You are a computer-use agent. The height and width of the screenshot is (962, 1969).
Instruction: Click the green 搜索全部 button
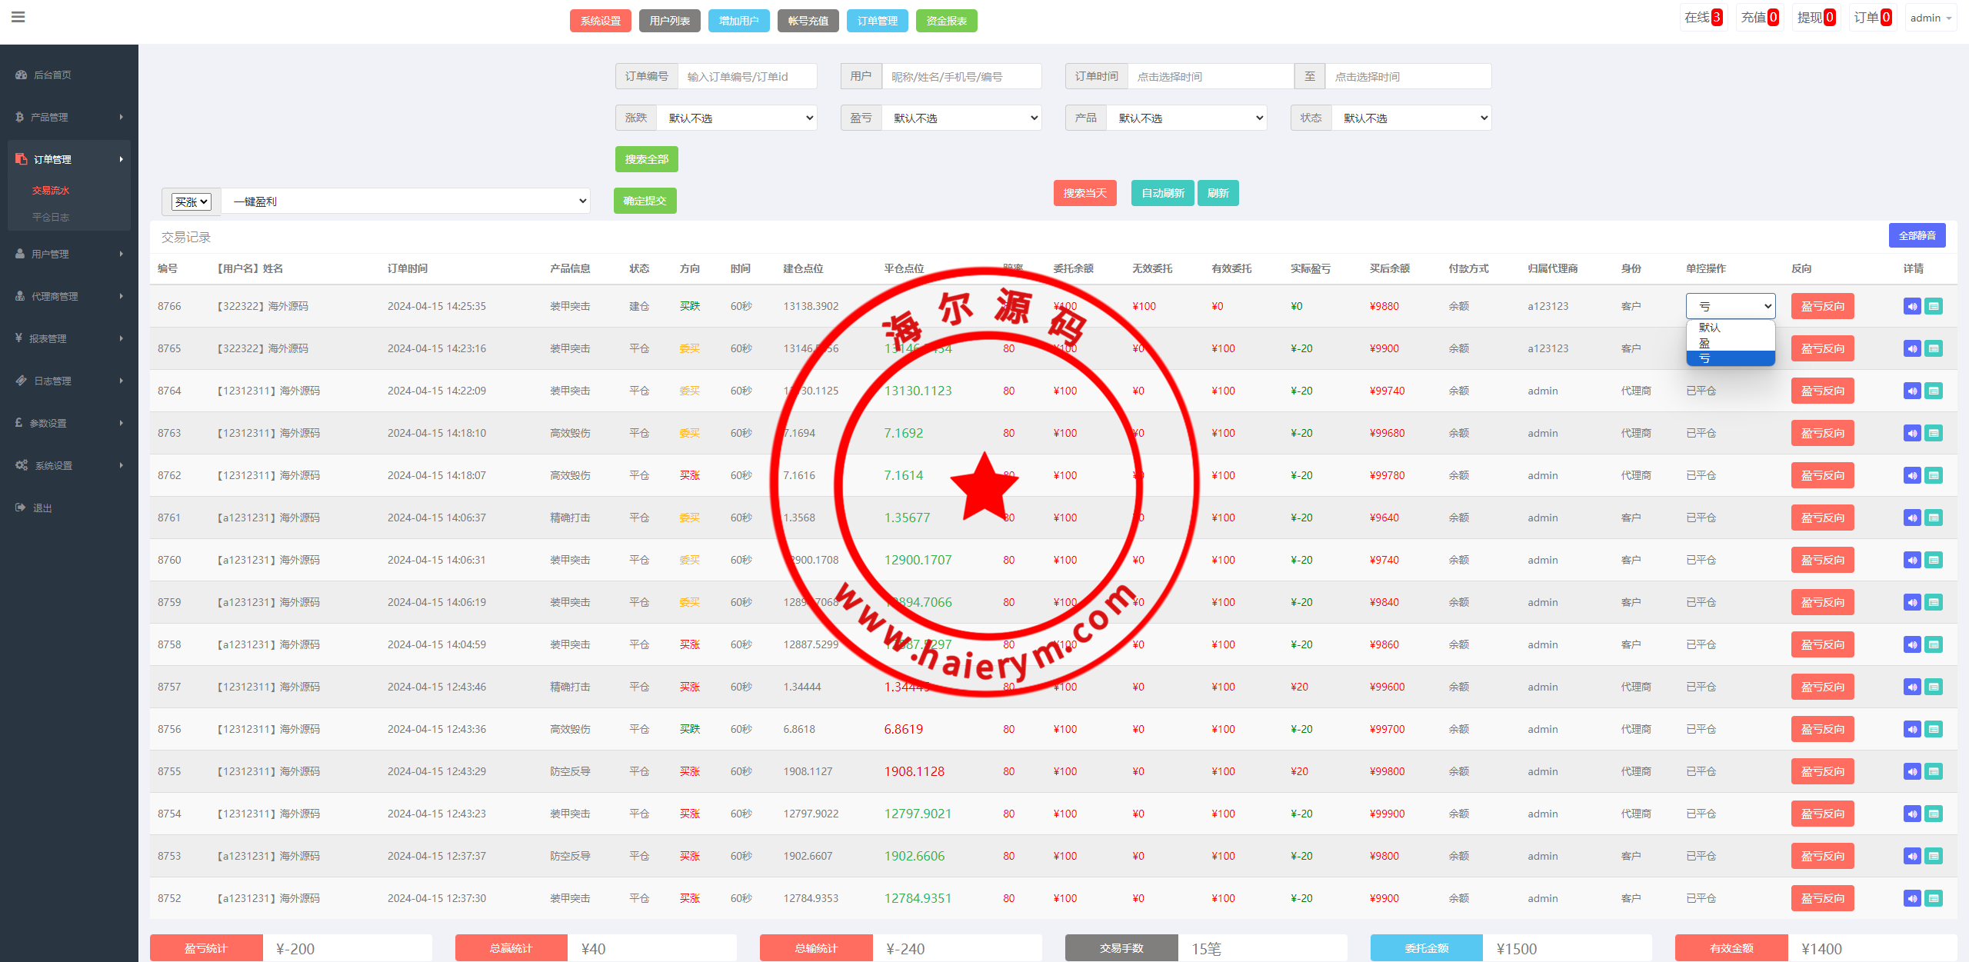[x=646, y=159]
